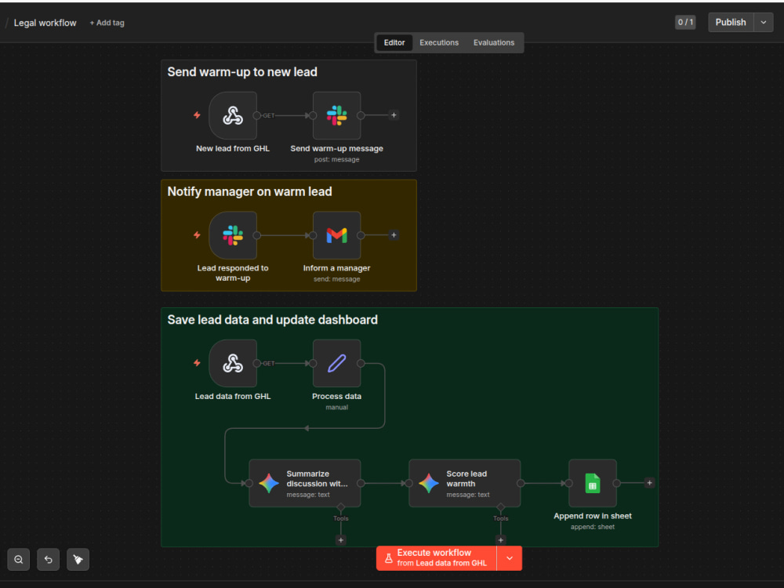Click the 0 / 1 counter badge
Viewport: 784px width, 588px height.
[x=685, y=23]
